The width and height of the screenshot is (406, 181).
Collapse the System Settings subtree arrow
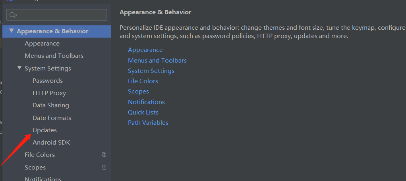(x=19, y=68)
